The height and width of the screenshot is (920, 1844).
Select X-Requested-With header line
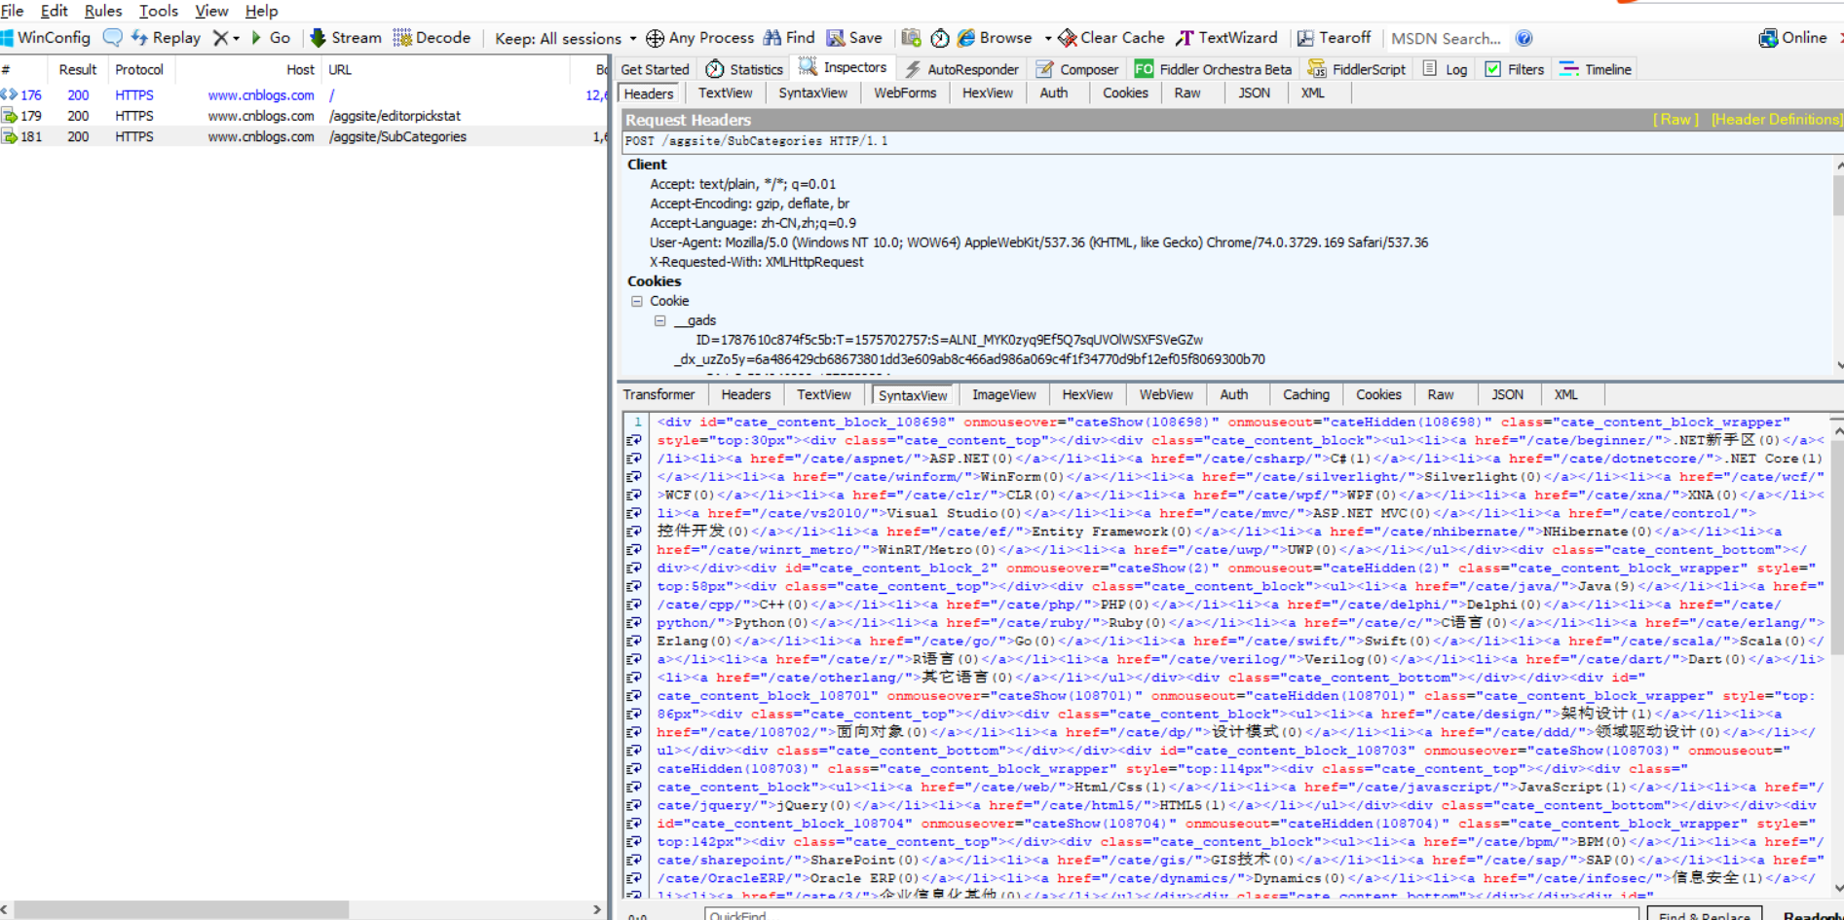point(756,262)
